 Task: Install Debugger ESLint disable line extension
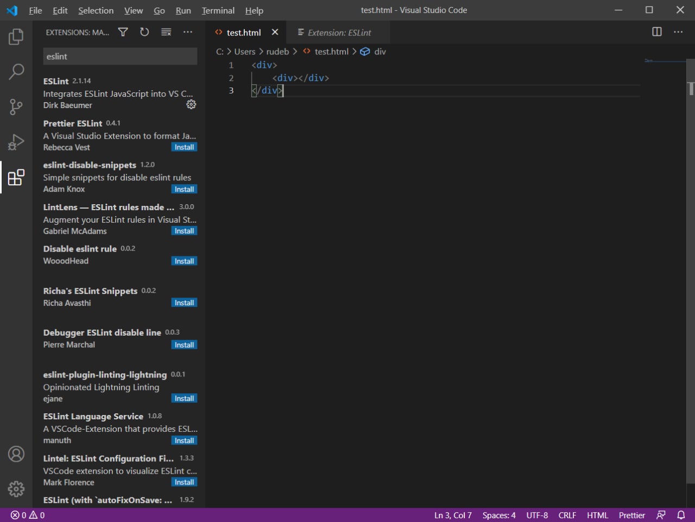click(184, 344)
